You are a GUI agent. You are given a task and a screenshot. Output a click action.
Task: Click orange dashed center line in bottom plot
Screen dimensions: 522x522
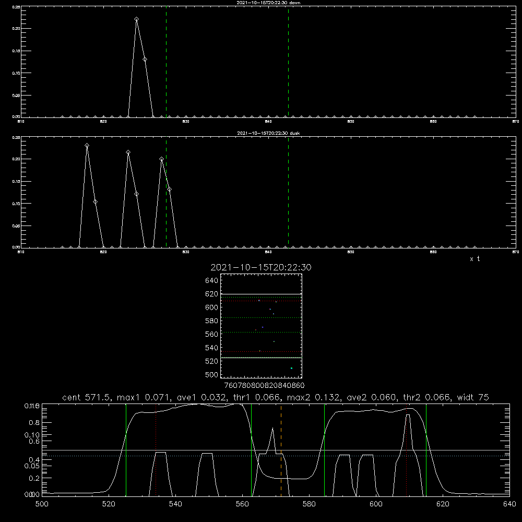pos(281,450)
